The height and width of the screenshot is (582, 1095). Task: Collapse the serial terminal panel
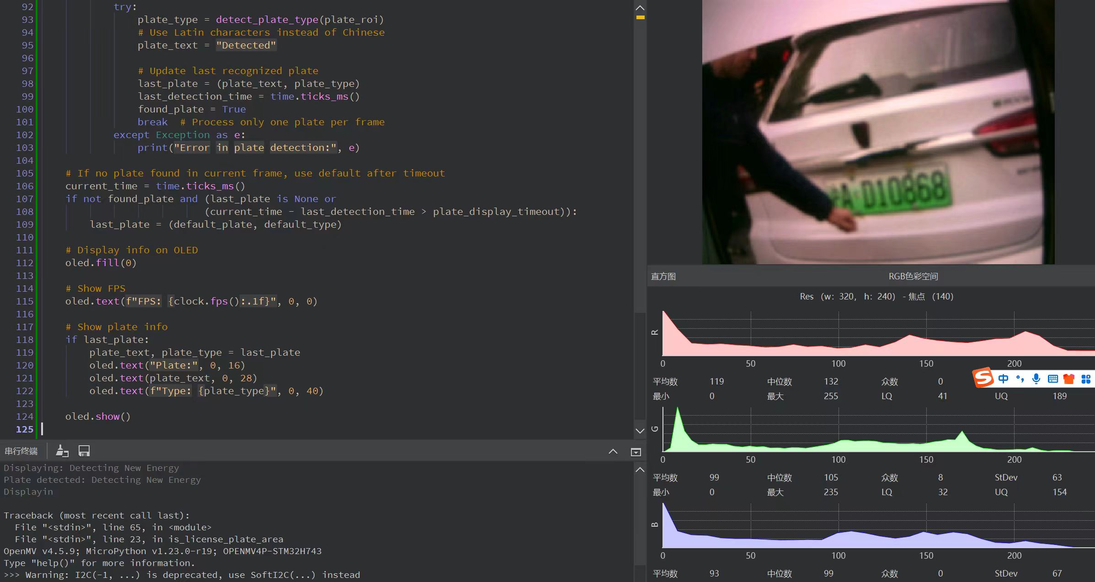click(613, 452)
